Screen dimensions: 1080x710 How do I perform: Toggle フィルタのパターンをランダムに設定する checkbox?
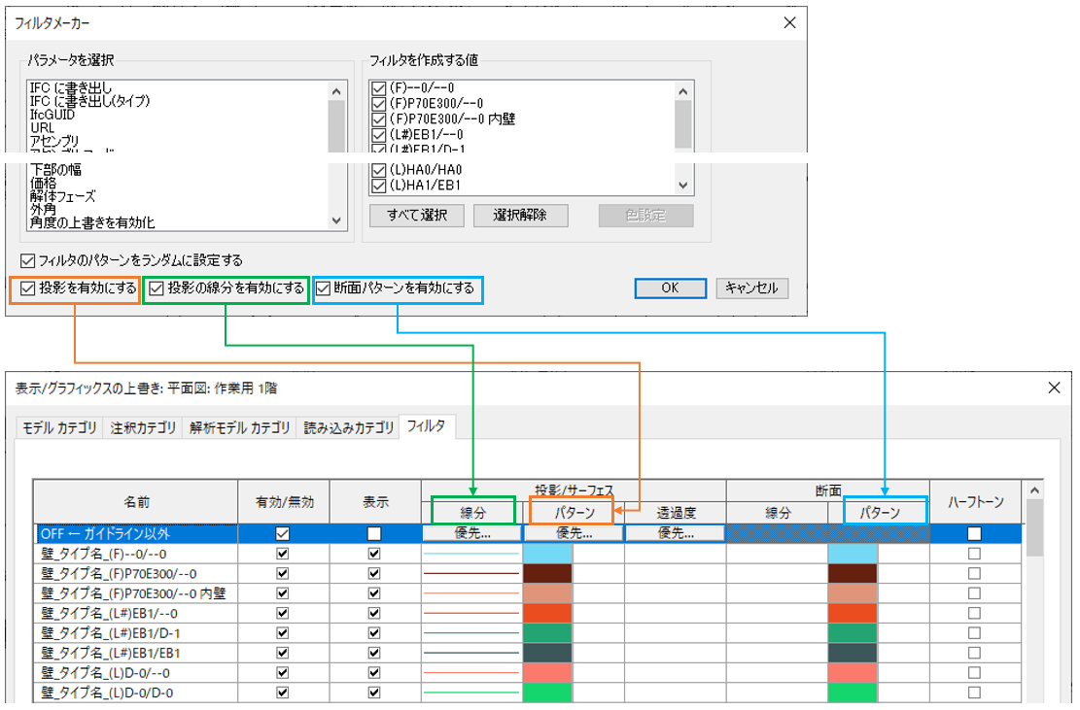pyautogui.click(x=27, y=260)
